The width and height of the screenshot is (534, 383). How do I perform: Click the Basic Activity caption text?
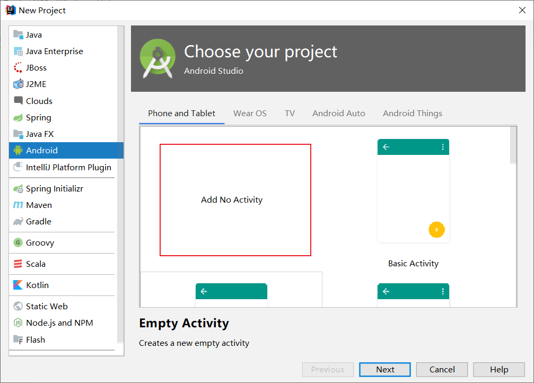coord(413,264)
